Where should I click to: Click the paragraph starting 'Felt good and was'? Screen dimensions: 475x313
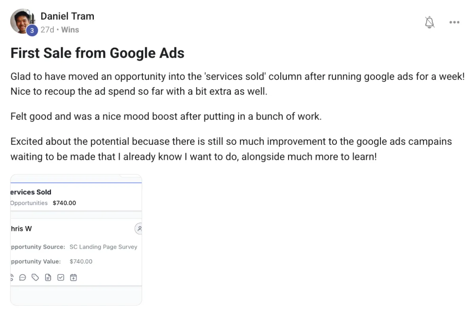tap(166, 117)
